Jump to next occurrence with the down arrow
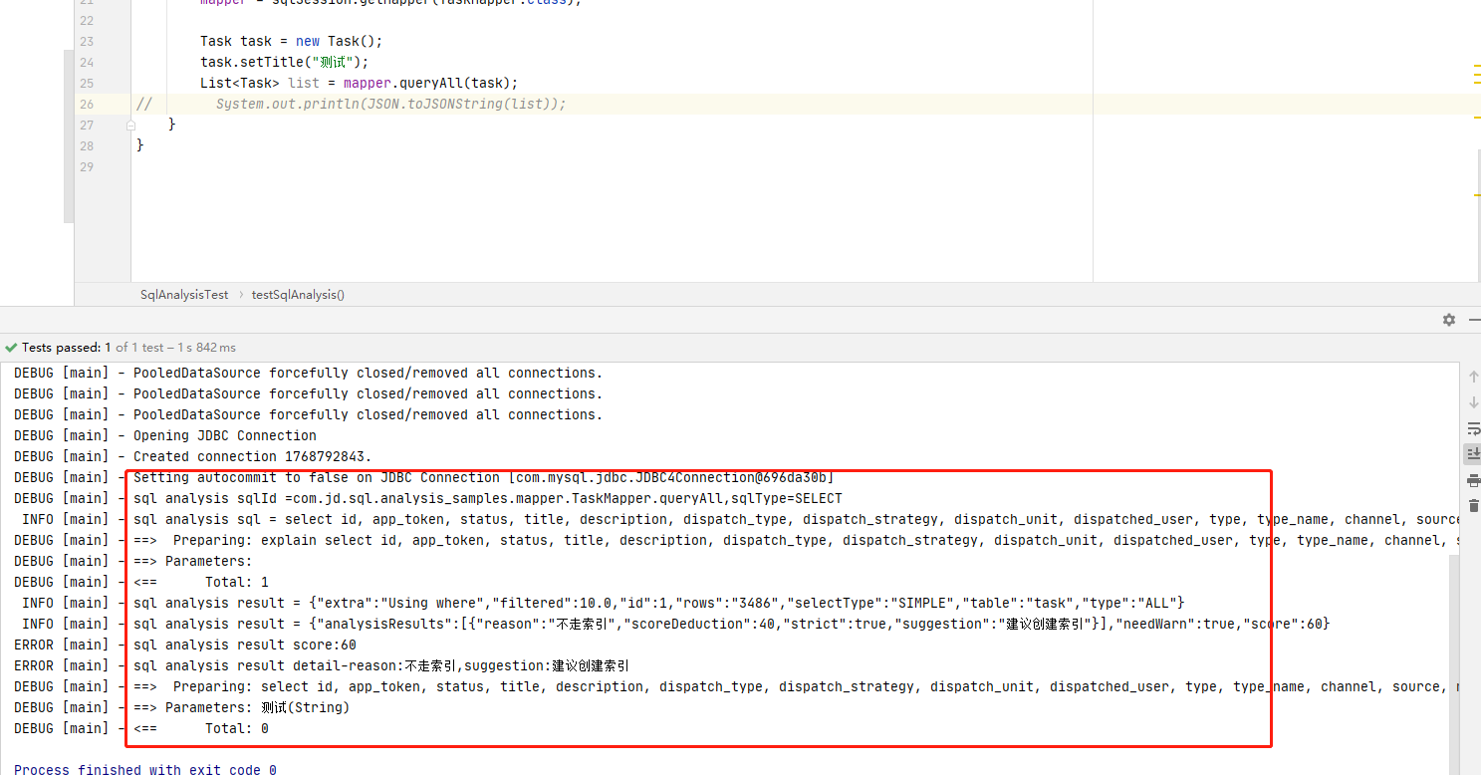The height and width of the screenshot is (775, 1481). point(1473,402)
